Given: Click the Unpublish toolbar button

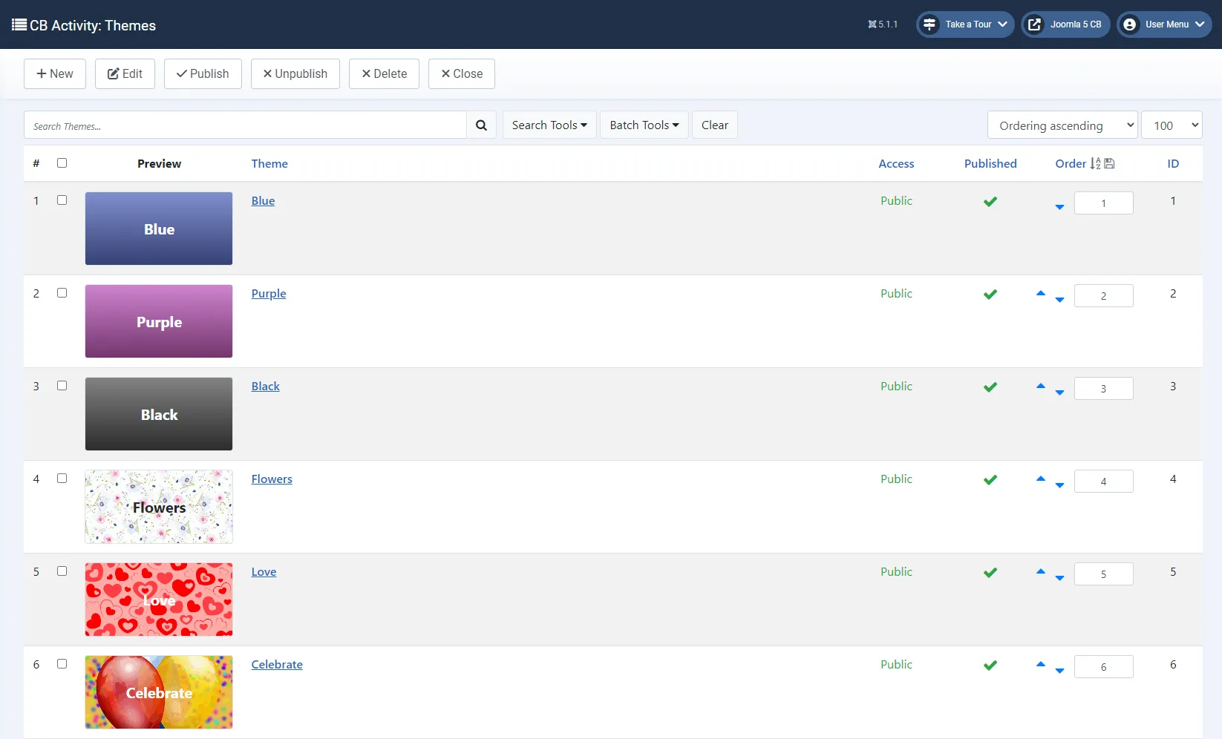Looking at the screenshot, I should 295,74.
